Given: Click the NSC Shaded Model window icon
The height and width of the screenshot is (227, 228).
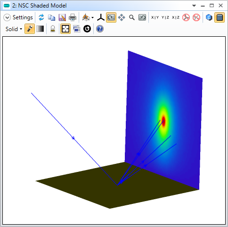Looking at the screenshot, I should [7, 6].
